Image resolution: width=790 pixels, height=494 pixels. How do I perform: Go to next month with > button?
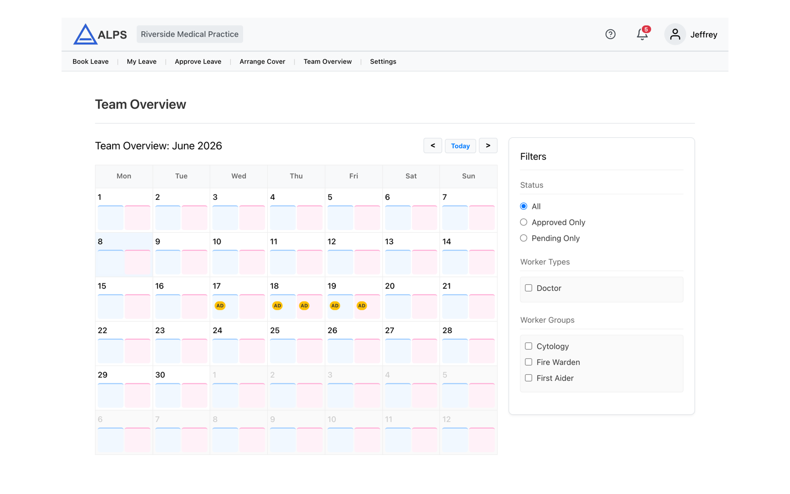point(488,145)
